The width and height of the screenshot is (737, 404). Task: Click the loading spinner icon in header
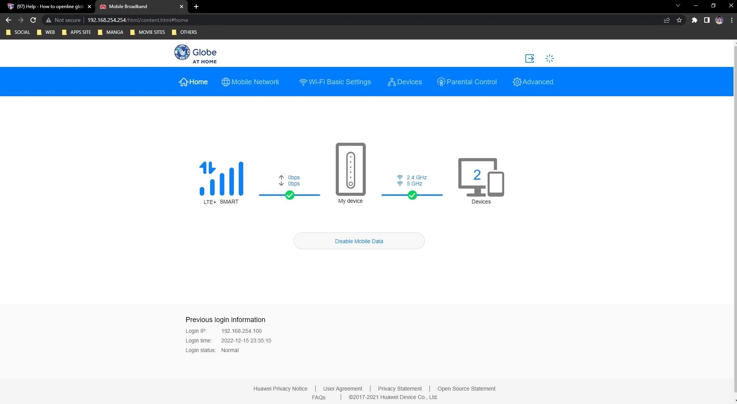click(x=550, y=58)
